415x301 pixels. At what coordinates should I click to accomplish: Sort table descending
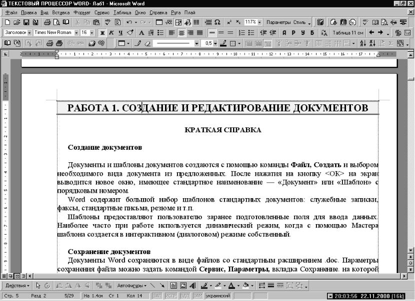point(372,43)
